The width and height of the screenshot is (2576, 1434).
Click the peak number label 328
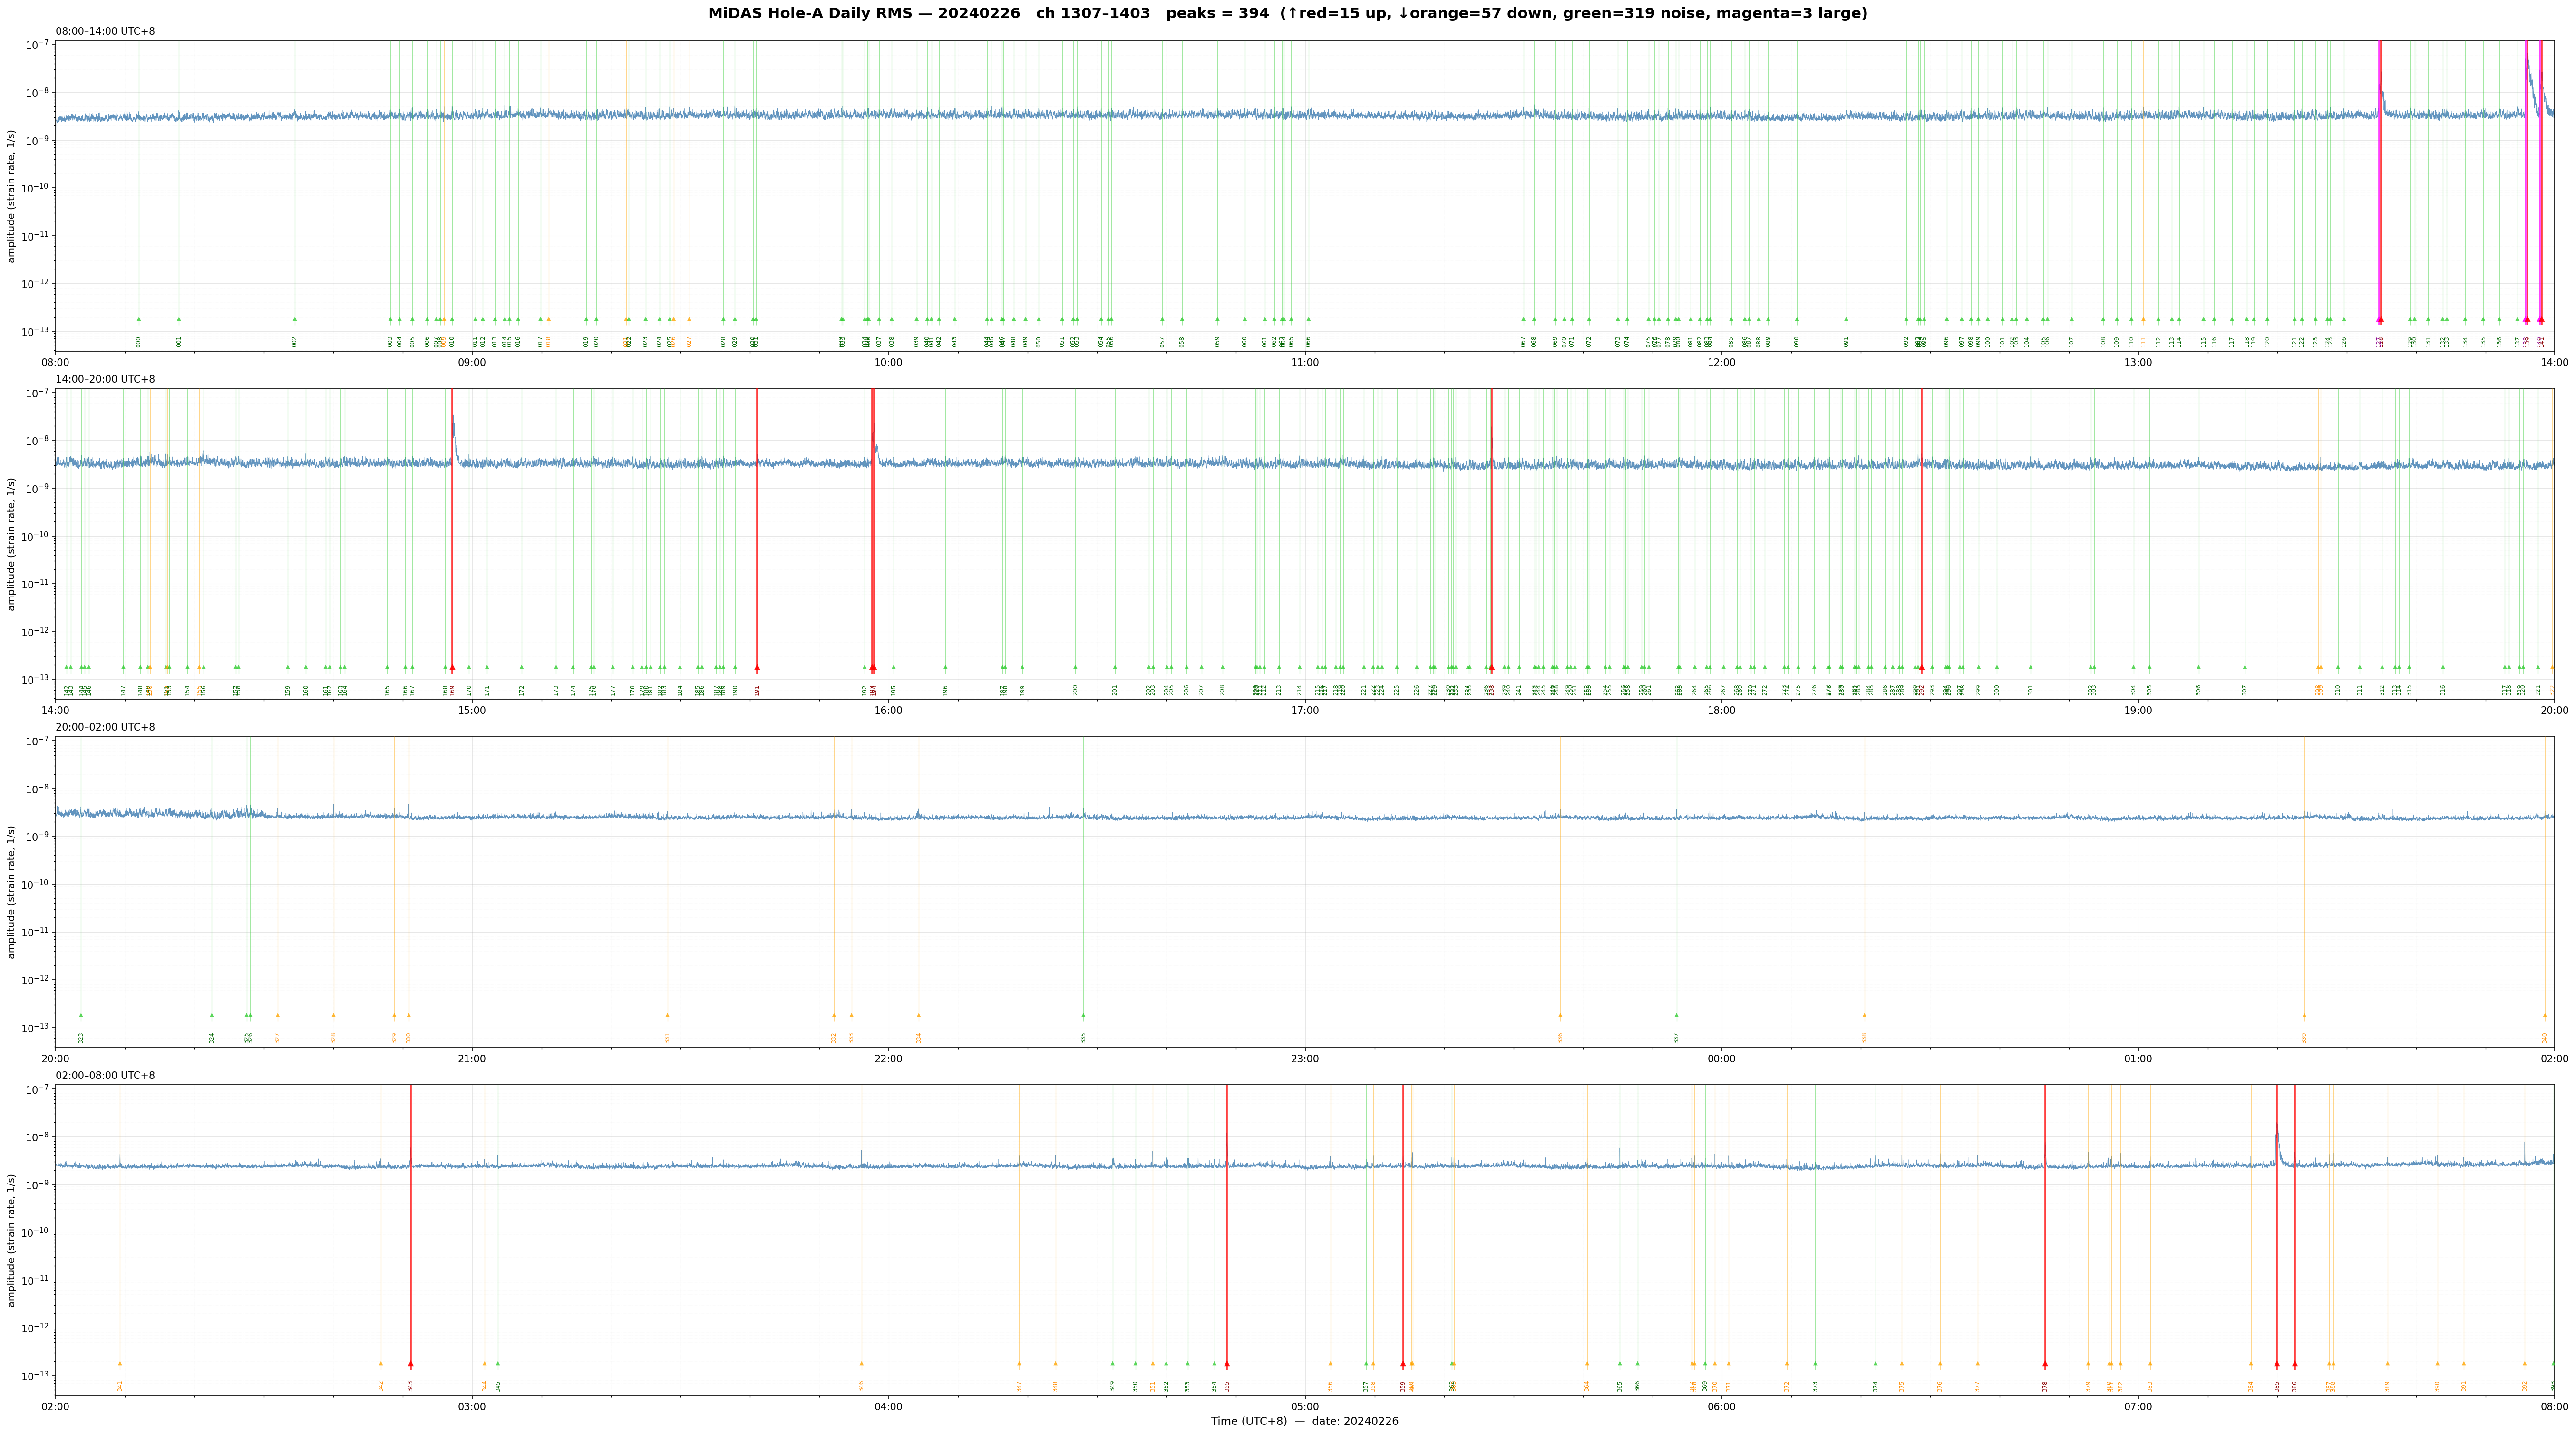tap(334, 1037)
